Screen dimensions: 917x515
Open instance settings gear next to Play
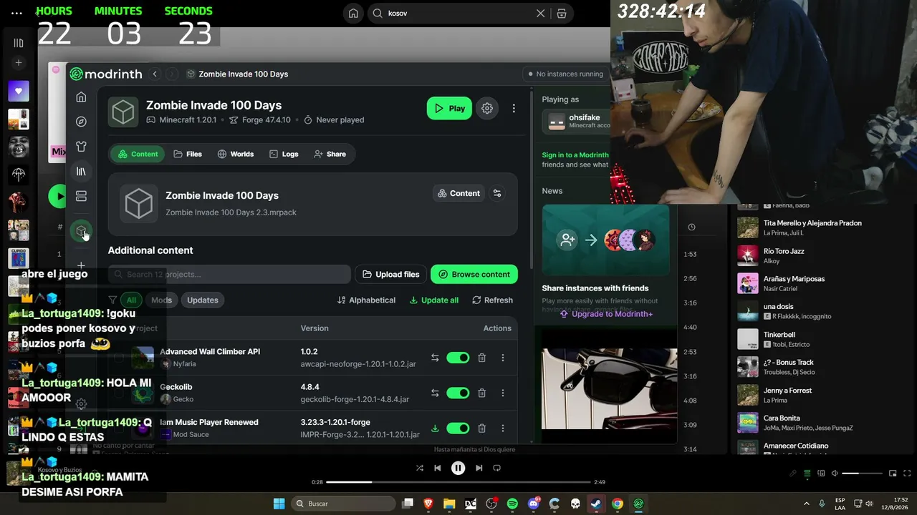click(x=487, y=108)
